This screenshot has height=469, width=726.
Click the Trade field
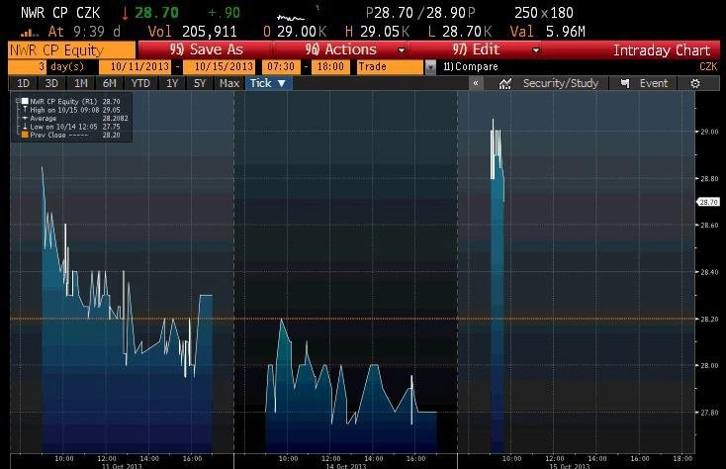point(391,66)
